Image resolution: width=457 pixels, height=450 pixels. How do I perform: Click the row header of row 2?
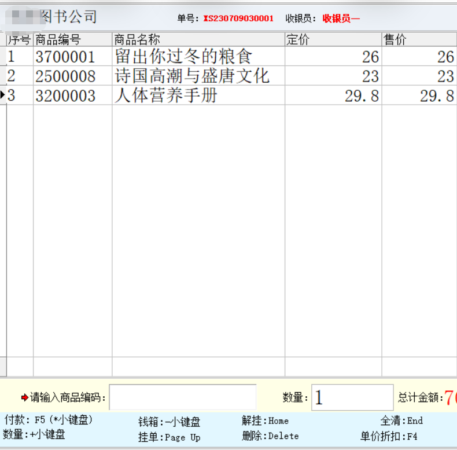3,76
